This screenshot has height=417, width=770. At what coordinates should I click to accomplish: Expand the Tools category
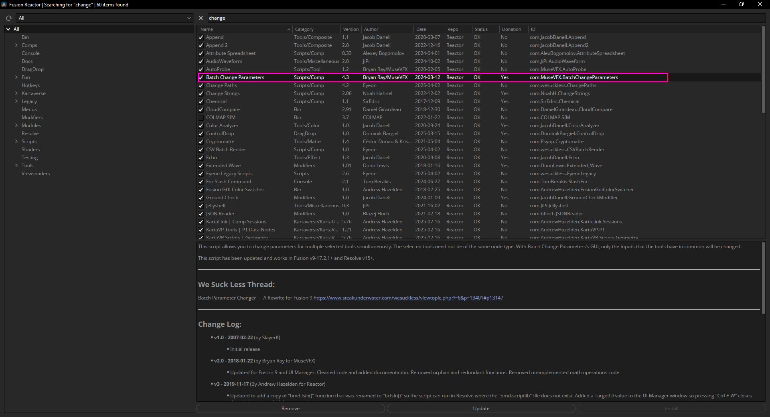tap(16, 166)
